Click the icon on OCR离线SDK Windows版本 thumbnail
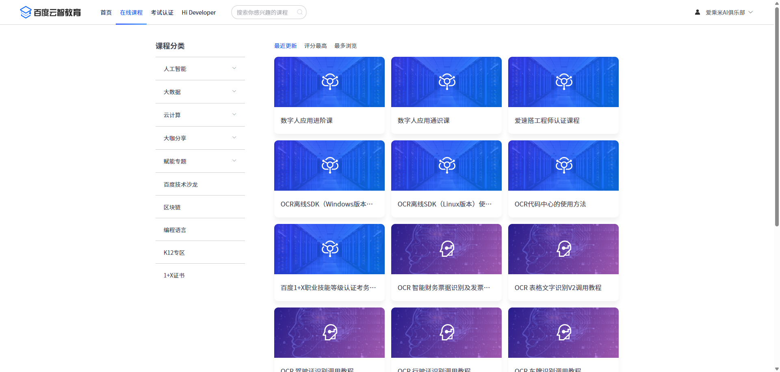 click(330, 165)
